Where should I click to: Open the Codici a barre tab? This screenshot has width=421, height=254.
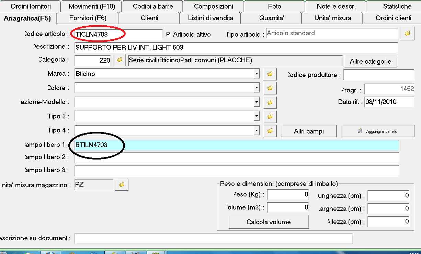point(153,6)
